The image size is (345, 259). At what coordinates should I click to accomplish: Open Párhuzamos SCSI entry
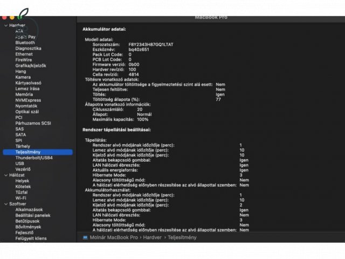pyautogui.click(x=33, y=123)
